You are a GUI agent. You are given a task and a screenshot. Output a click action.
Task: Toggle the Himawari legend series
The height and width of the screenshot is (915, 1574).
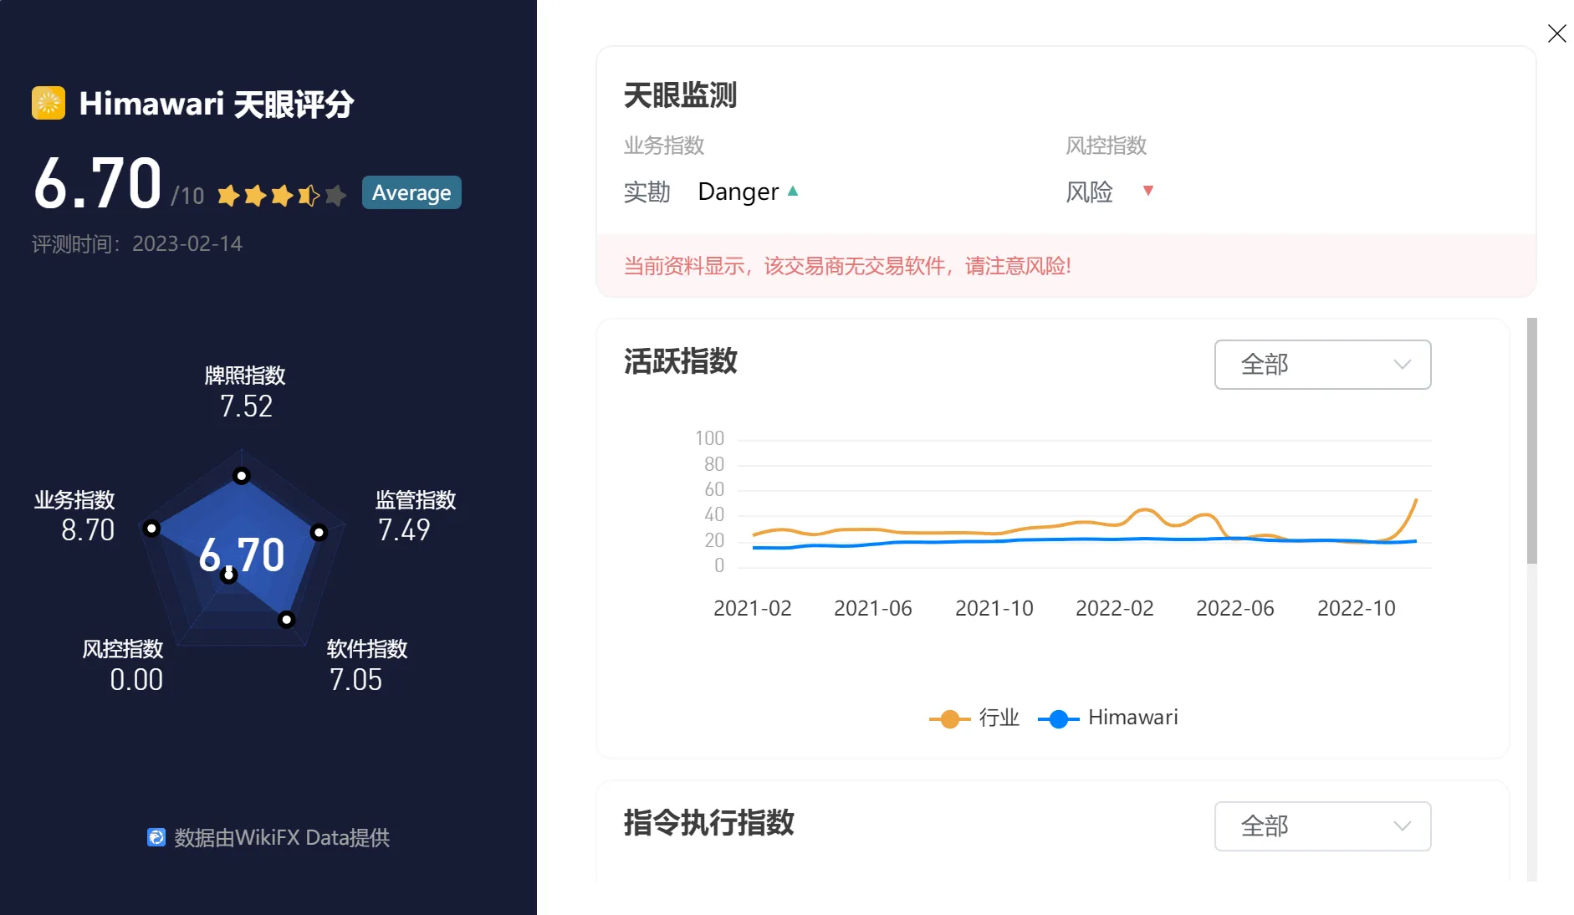[1108, 718]
